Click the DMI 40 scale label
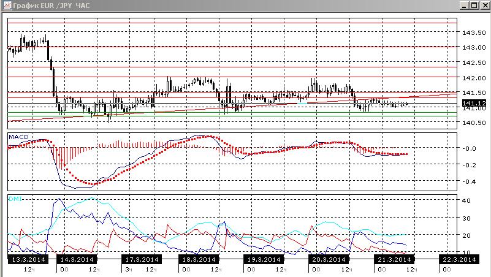Viewport: 491px width, 277px height. click(466, 201)
